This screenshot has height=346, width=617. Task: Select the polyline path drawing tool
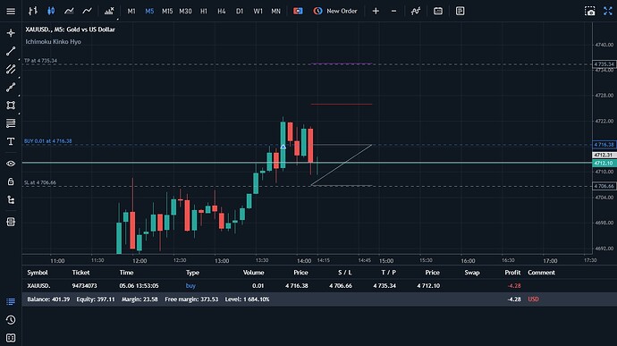[11, 87]
